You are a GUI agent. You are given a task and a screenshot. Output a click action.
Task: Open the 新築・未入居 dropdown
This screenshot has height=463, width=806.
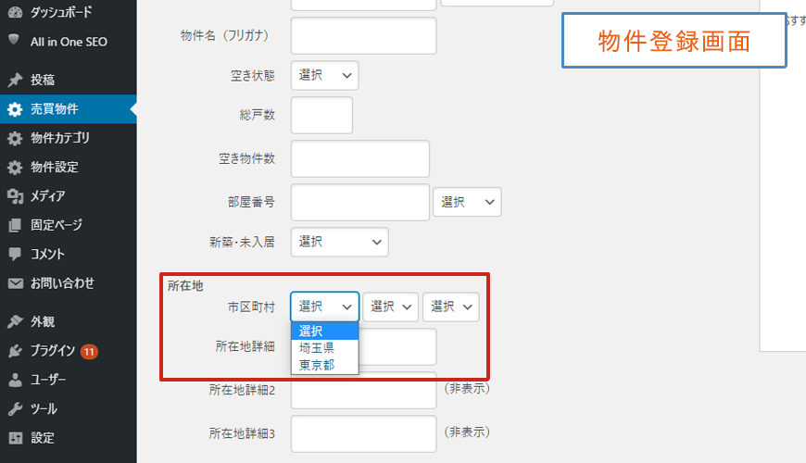[339, 242]
